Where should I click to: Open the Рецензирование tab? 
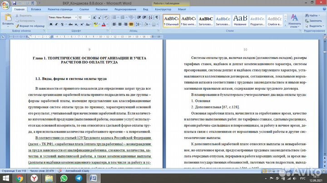point(125,10)
